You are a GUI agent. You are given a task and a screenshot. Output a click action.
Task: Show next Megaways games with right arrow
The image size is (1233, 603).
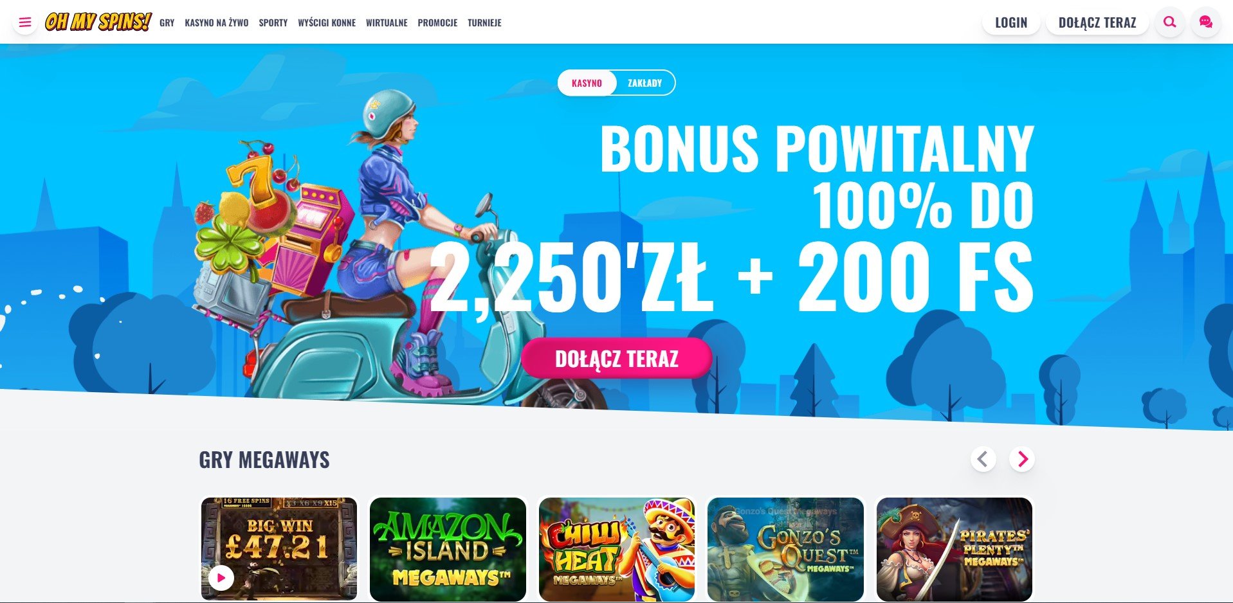point(1022,459)
